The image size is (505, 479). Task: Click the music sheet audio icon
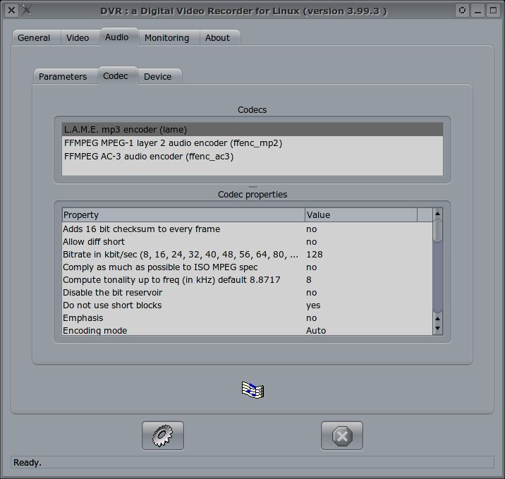coord(253,390)
